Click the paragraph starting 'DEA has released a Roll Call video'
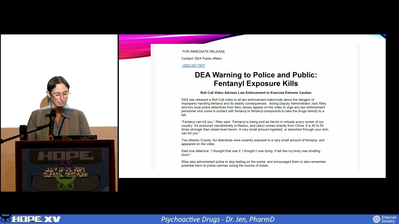Image resolution: width=399 pixels, height=224 pixels. click(254, 107)
